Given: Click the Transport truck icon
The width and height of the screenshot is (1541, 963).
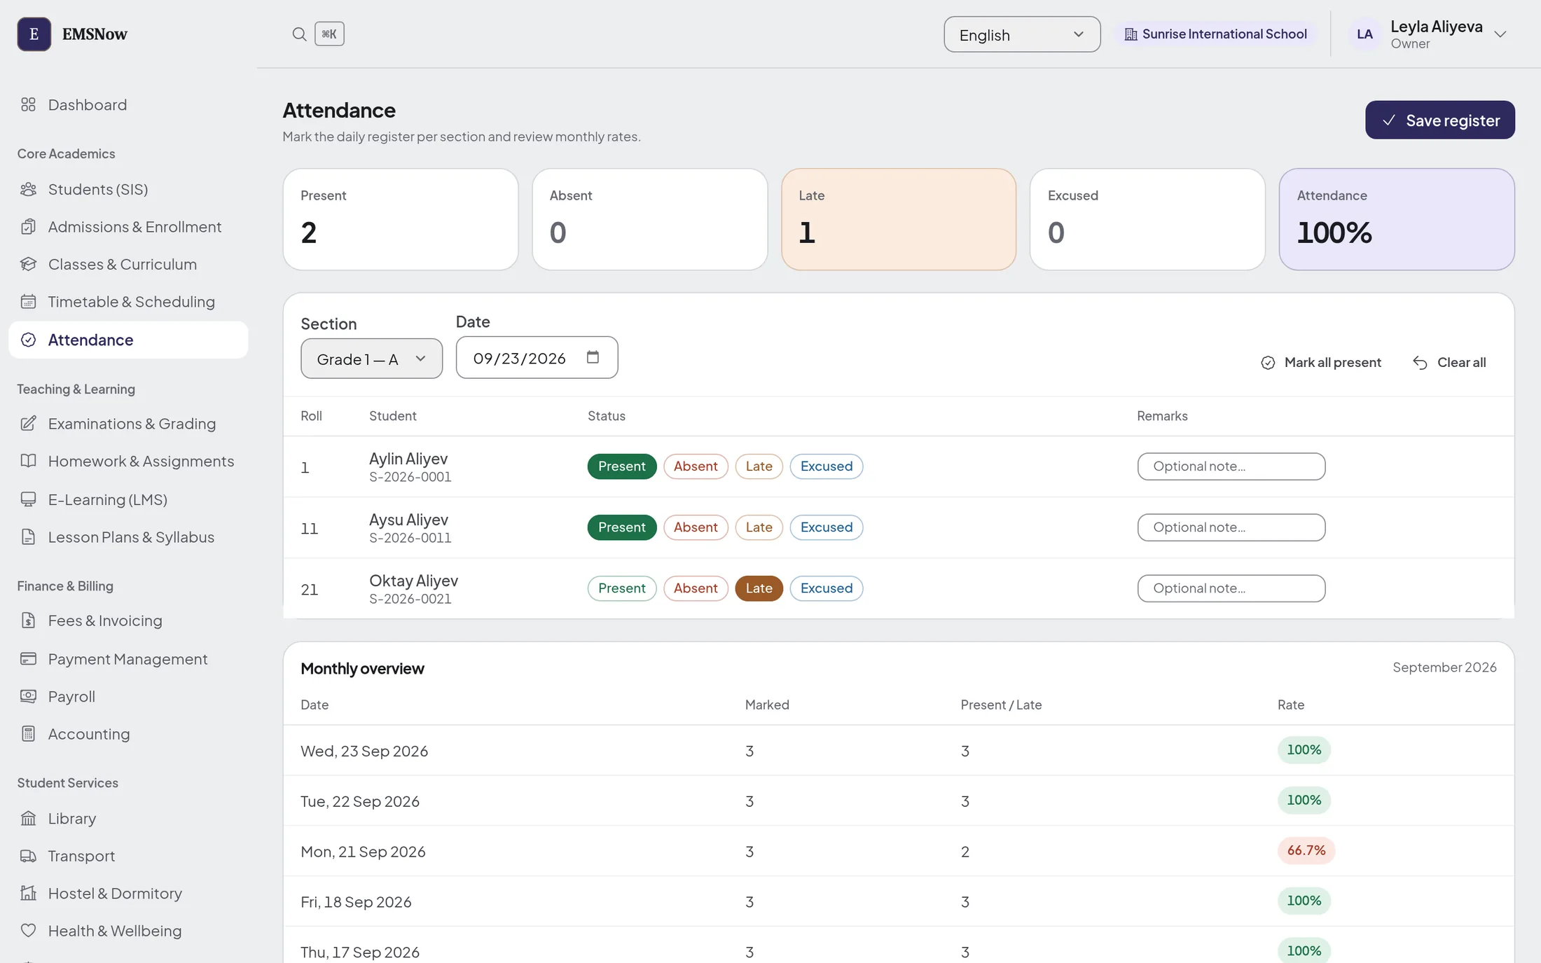Looking at the screenshot, I should pos(28,856).
